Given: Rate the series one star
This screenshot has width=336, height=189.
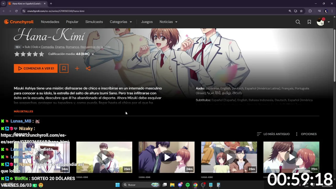Looking at the screenshot, I should click(x=17, y=54).
